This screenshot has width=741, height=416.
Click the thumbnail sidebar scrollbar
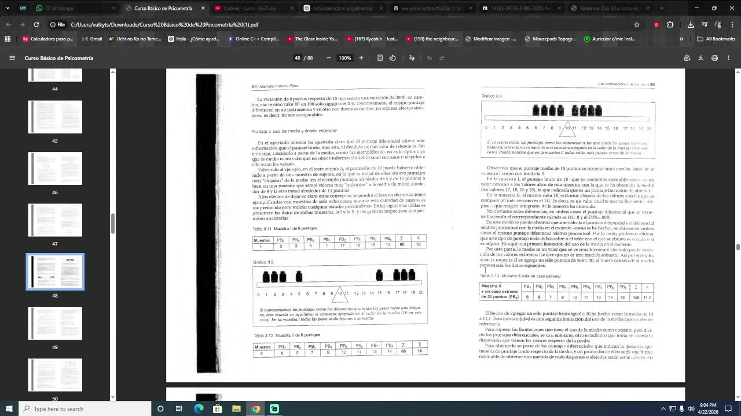[x=113, y=223]
